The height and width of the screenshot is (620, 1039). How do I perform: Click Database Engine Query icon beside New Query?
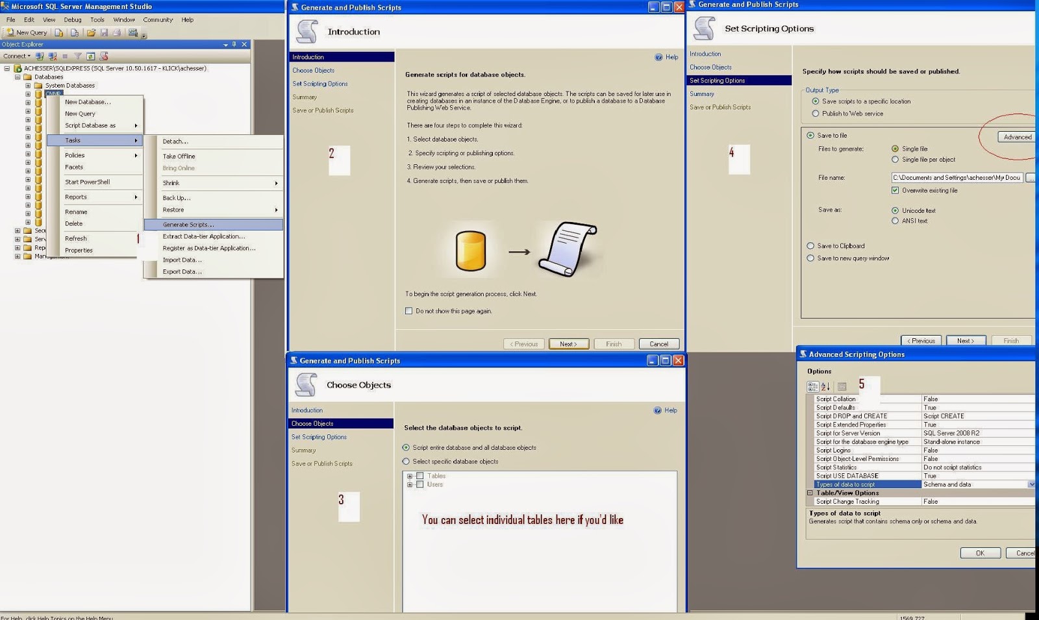click(x=59, y=32)
